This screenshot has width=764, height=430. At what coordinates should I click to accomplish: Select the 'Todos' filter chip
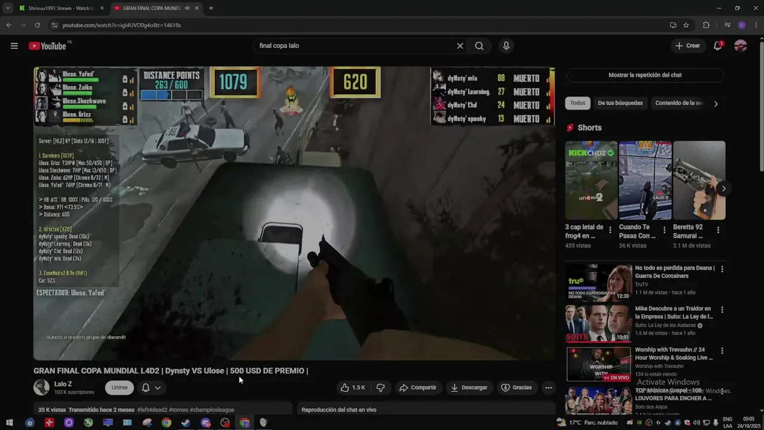tap(578, 103)
